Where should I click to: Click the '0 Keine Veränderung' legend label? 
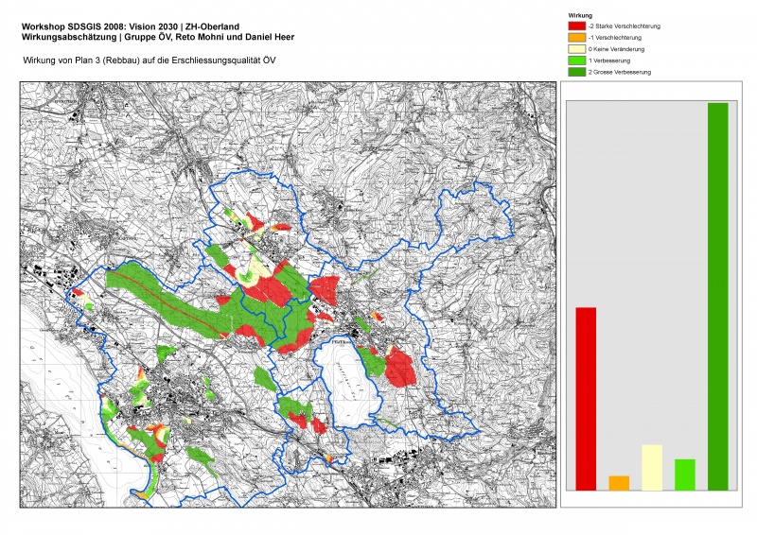616,49
